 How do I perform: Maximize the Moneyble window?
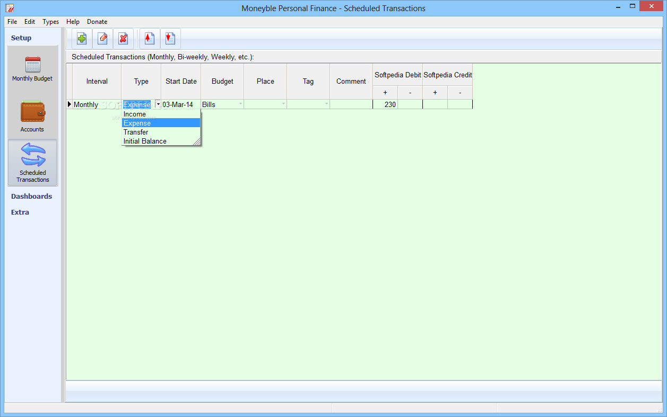pyautogui.click(x=633, y=7)
